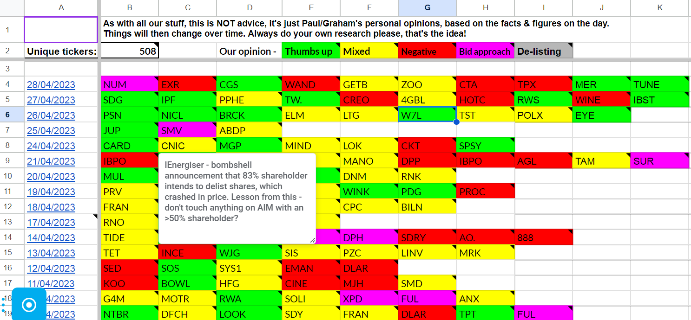Open the 14/04/2023 date link

coord(51,238)
